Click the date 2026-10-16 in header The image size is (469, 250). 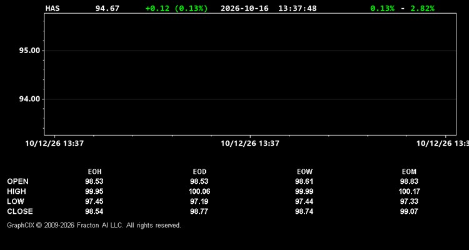245,8
